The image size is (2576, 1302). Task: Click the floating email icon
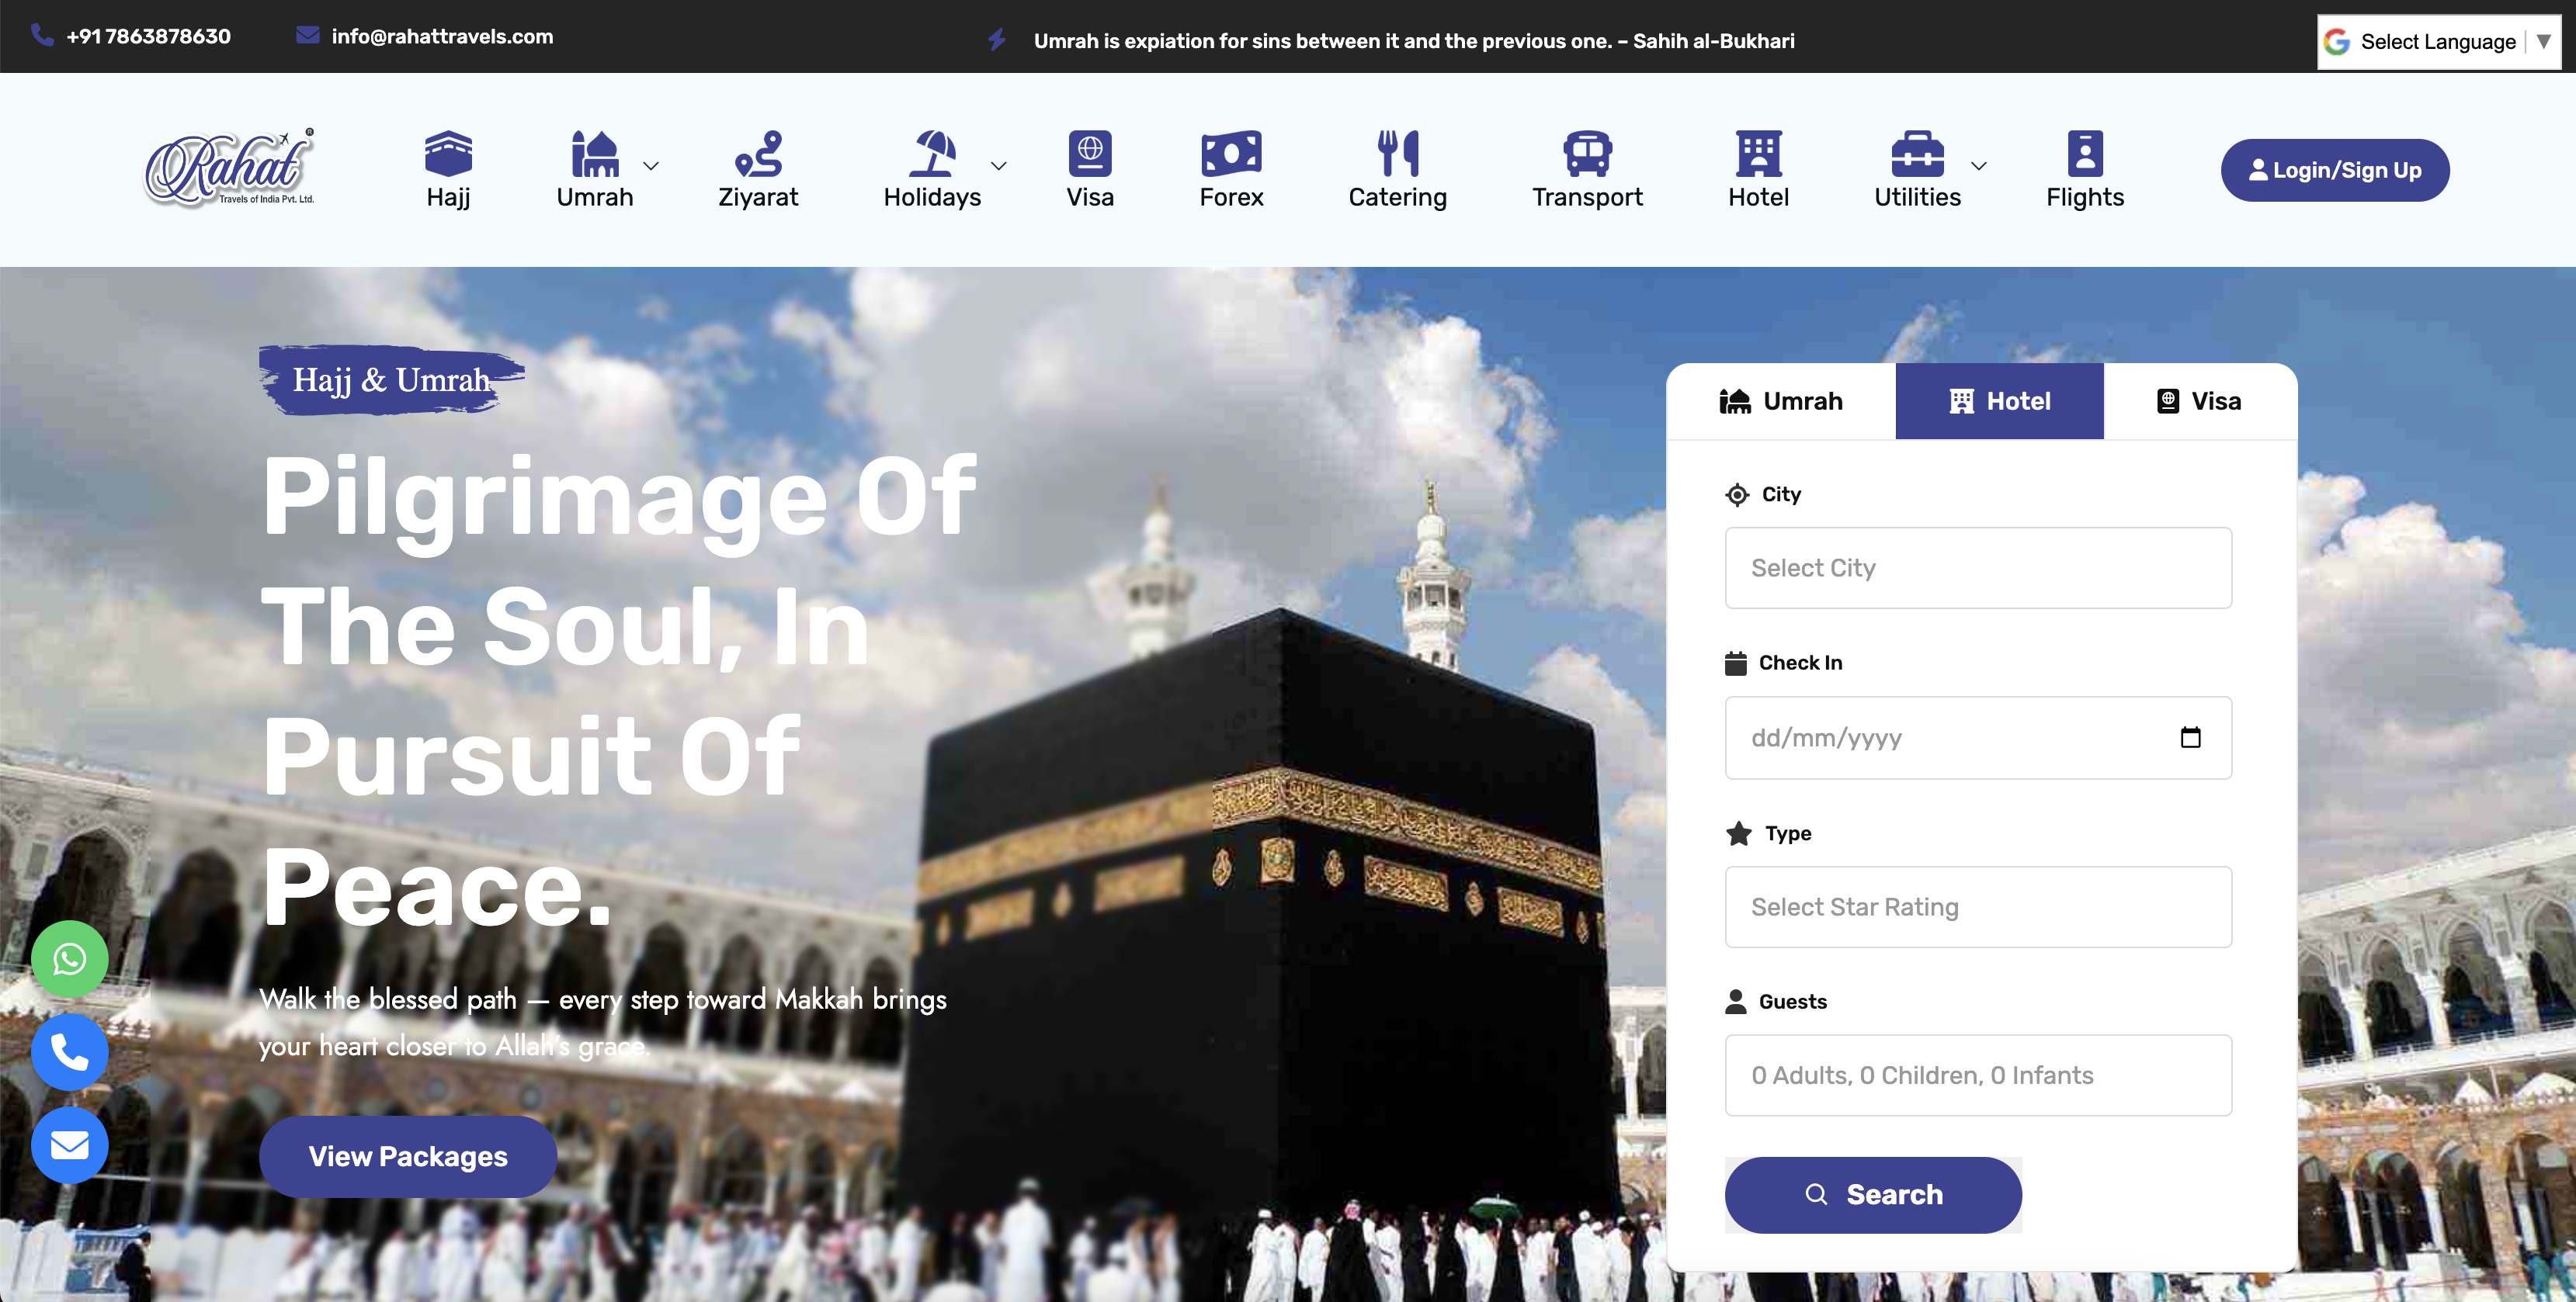(x=69, y=1145)
